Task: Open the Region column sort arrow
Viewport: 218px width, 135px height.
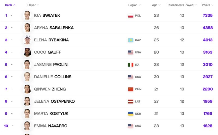Action: tap(140, 5)
